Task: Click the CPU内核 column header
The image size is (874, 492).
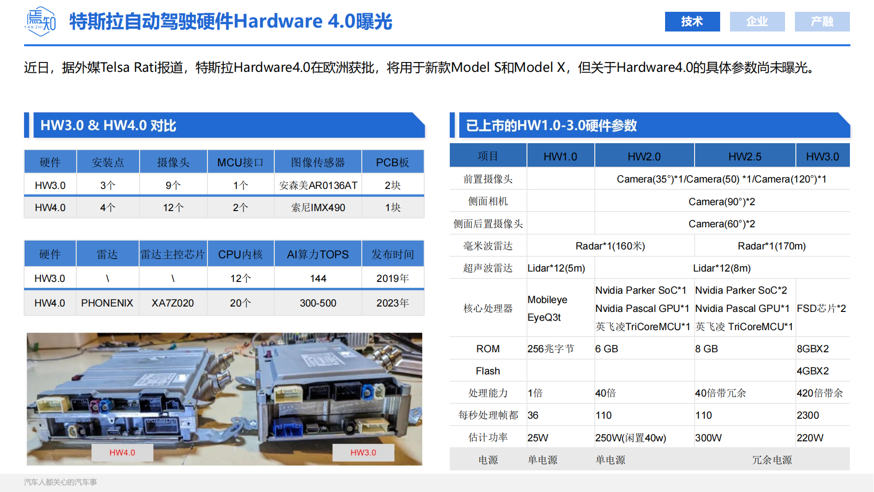Action: (x=240, y=254)
